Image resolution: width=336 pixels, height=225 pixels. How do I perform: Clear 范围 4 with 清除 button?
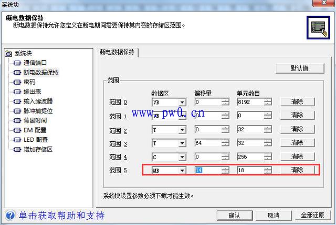click(297, 156)
